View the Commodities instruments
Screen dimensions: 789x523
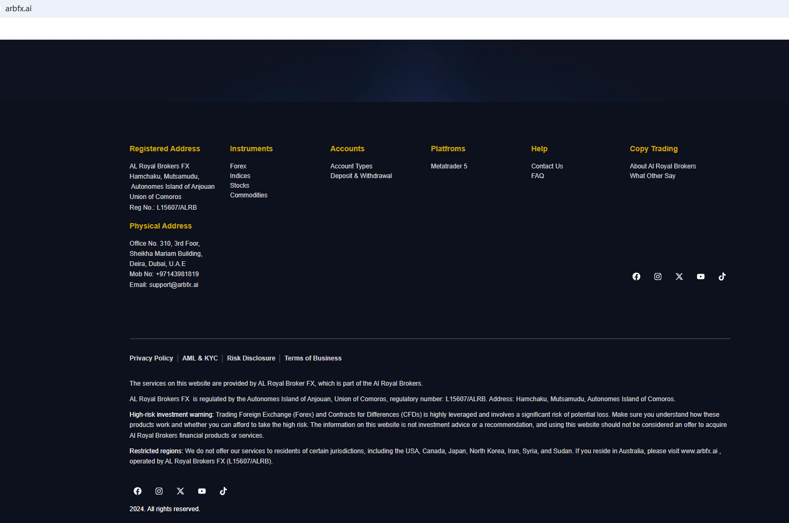click(x=249, y=195)
